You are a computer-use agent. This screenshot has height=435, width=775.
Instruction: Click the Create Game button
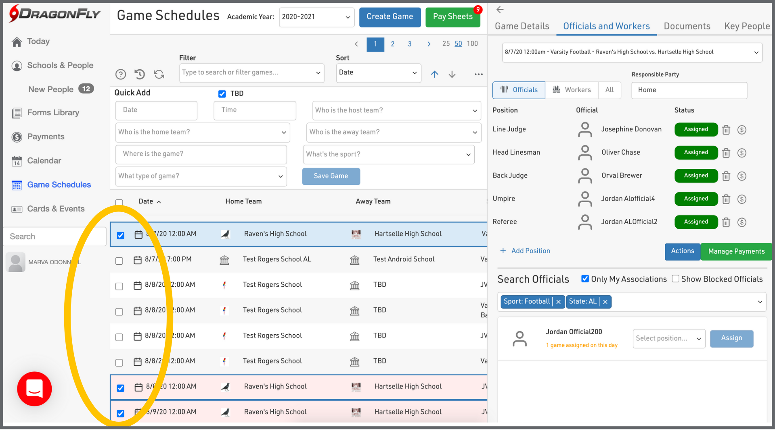pyautogui.click(x=390, y=17)
